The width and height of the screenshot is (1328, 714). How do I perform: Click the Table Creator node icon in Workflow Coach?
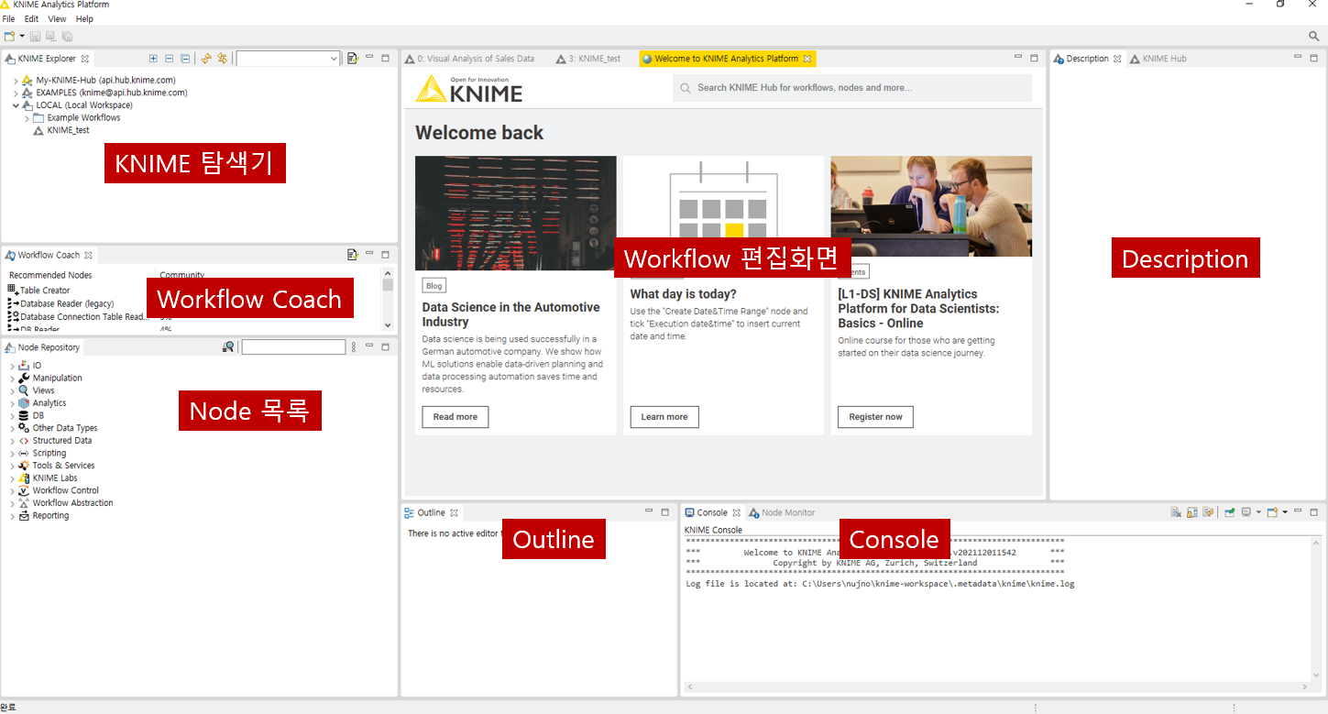(x=13, y=290)
